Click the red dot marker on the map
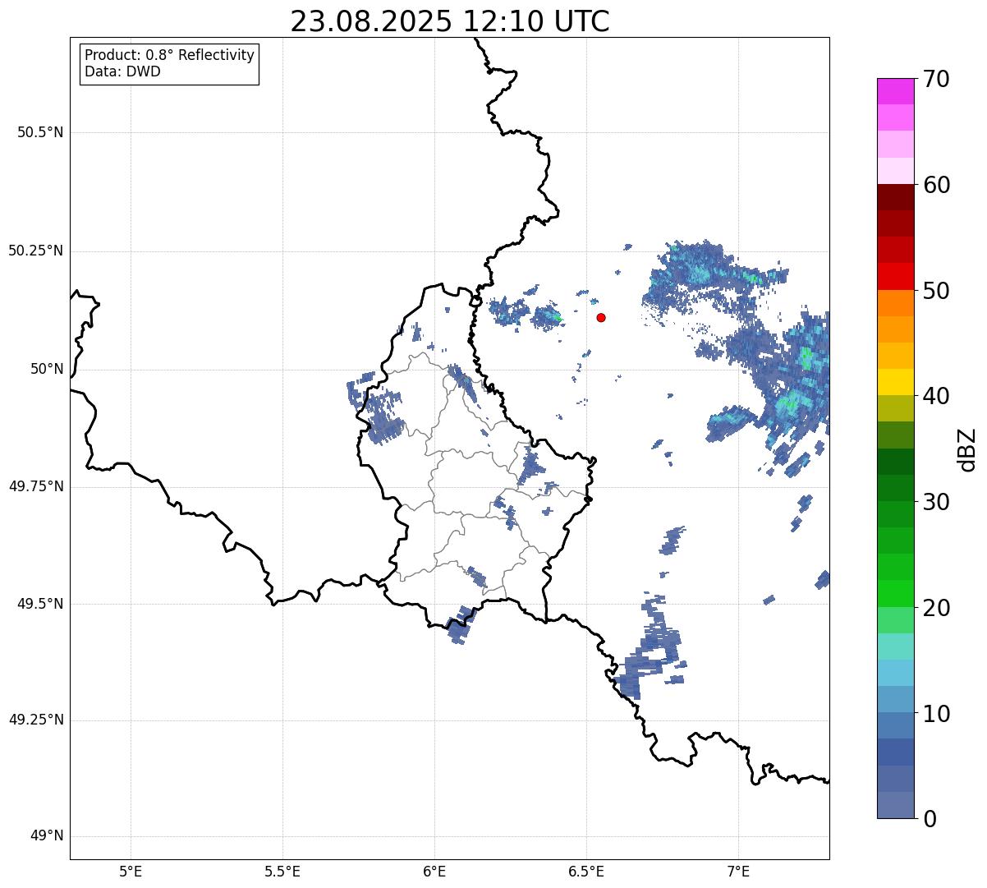This screenshot has height=888, width=987. [x=601, y=317]
